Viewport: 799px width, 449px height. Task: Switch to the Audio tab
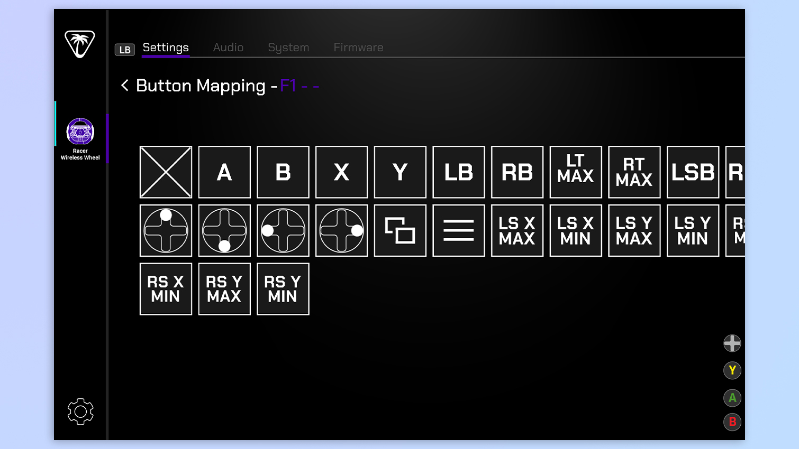pos(228,48)
